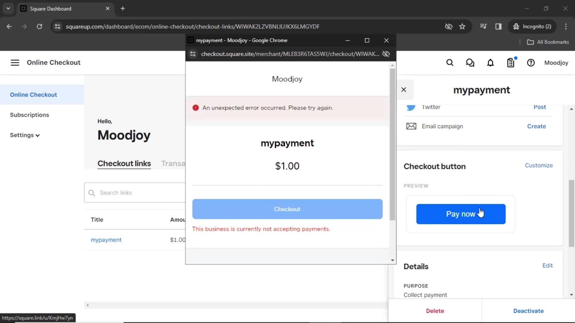This screenshot has width=575, height=323.
Task: Click the Incognito (2) profile button
Action: (x=532, y=27)
